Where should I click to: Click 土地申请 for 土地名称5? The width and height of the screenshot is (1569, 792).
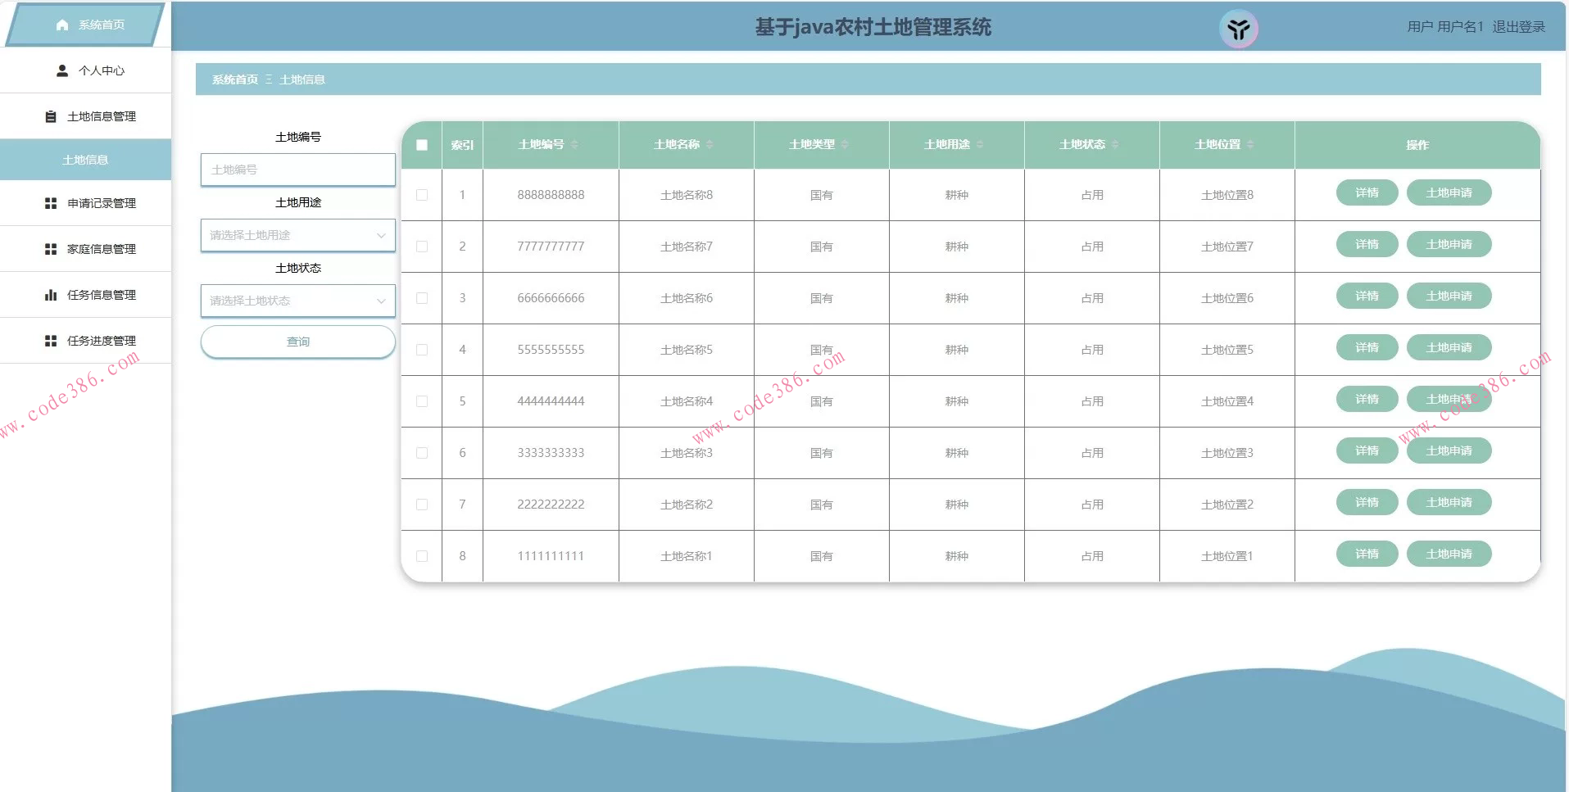(x=1449, y=348)
